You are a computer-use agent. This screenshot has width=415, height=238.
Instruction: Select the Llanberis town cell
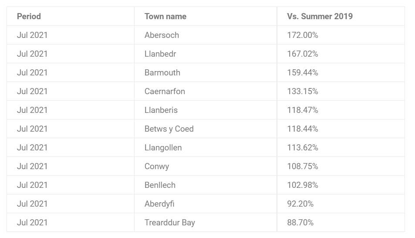206,110
